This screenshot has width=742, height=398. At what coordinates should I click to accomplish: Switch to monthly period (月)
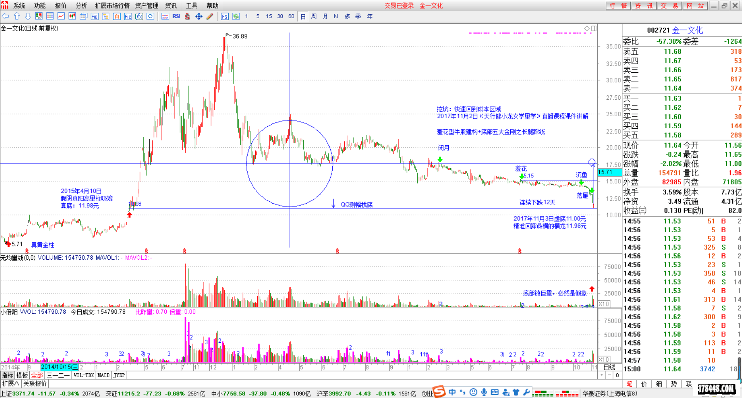(325, 16)
